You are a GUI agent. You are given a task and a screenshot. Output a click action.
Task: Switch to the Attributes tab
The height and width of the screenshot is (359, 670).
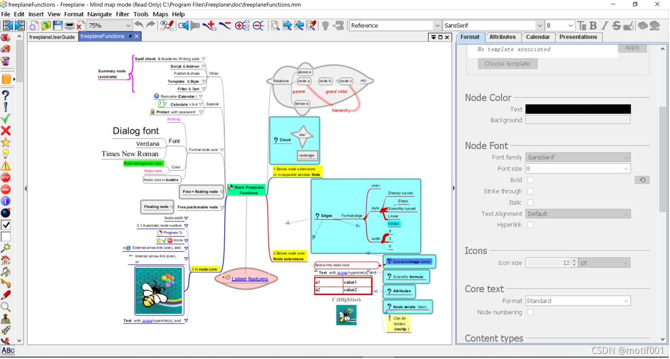[502, 37]
